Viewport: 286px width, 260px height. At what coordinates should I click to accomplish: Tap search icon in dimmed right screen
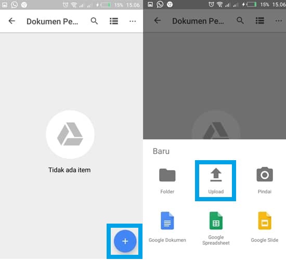pos(240,21)
